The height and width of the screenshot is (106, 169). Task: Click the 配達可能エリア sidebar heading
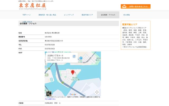tap(130, 24)
